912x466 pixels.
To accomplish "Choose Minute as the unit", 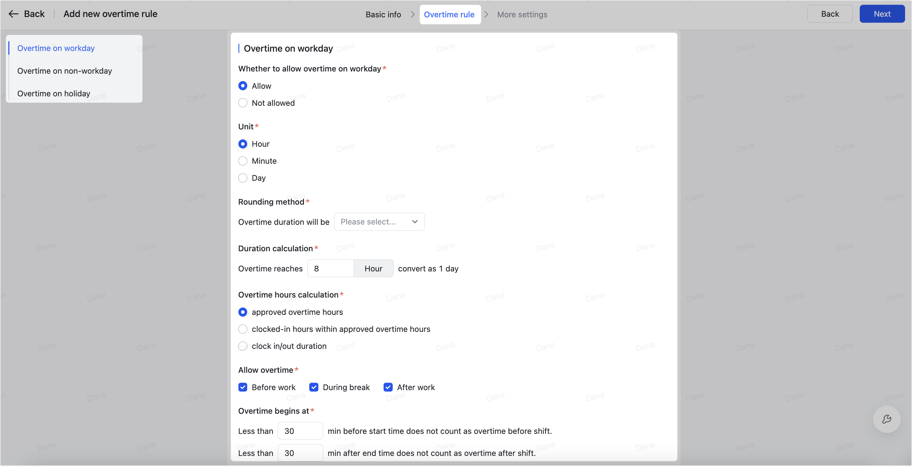I will pos(243,161).
